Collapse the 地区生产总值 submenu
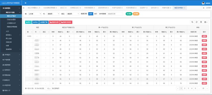 pos(11,12)
